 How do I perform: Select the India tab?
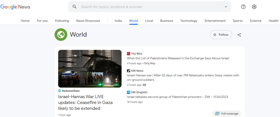point(118,21)
